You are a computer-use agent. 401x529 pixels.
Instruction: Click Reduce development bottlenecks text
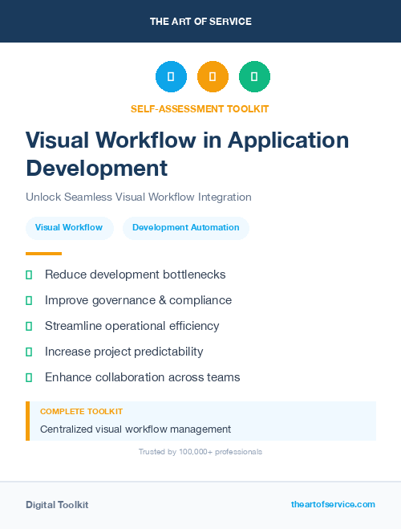pos(135,275)
